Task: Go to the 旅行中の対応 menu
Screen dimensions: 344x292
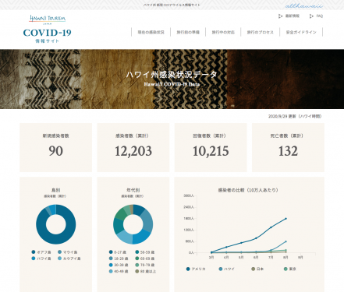Action: (223, 32)
